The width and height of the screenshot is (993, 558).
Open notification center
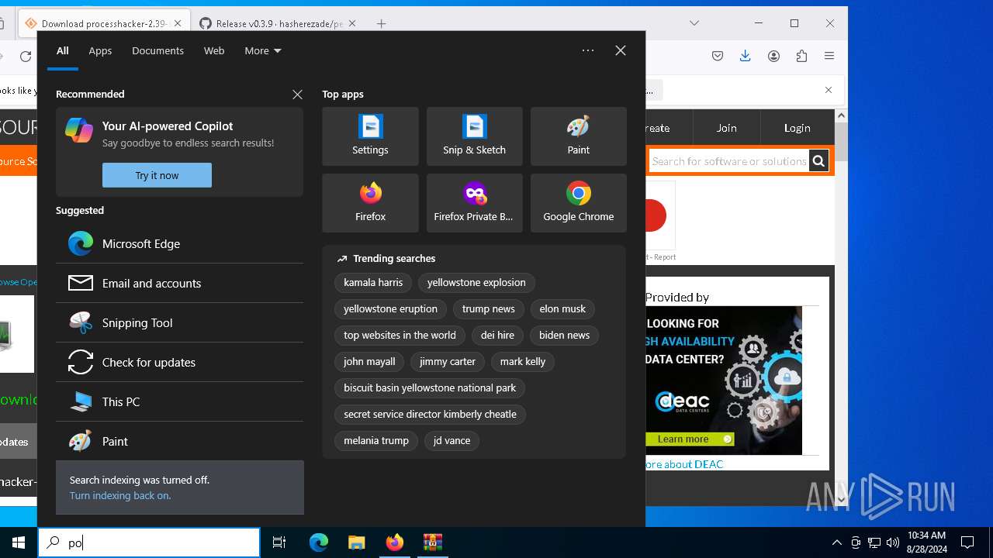(x=967, y=542)
